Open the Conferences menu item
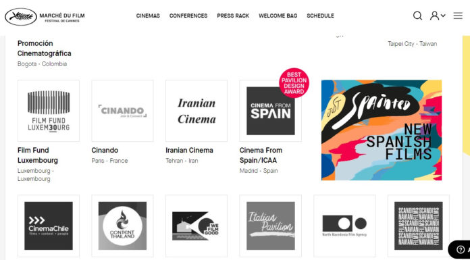This screenshot has width=470, height=260. point(188,16)
